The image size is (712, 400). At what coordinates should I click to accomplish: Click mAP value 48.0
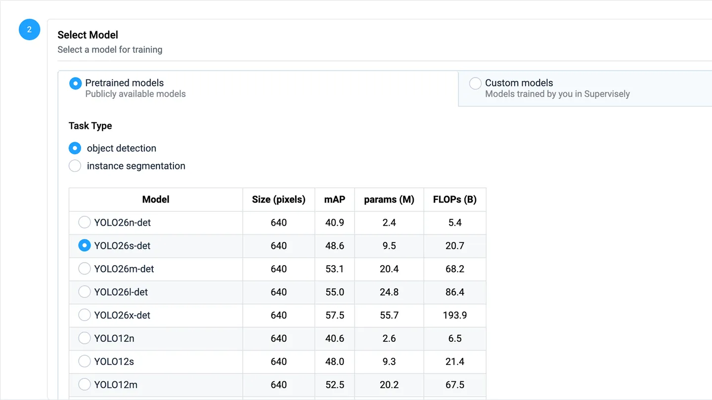point(335,362)
